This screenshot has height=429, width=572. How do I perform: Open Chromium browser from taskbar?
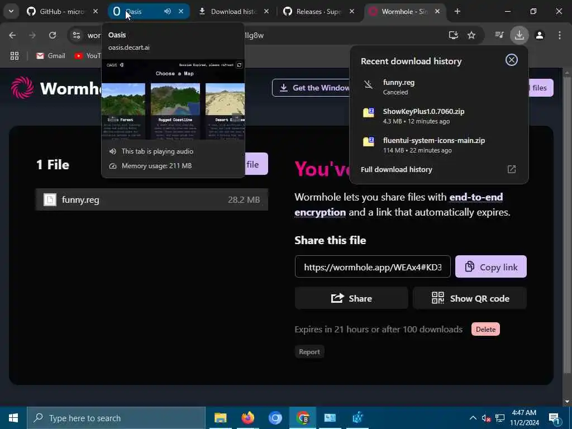coord(275,418)
